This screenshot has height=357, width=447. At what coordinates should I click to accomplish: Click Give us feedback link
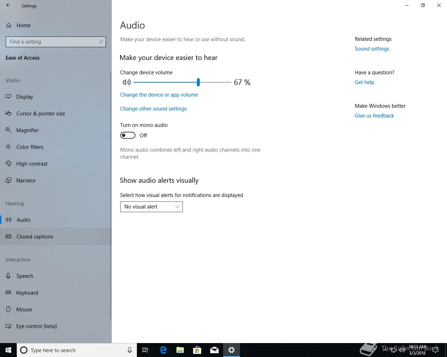pos(374,116)
